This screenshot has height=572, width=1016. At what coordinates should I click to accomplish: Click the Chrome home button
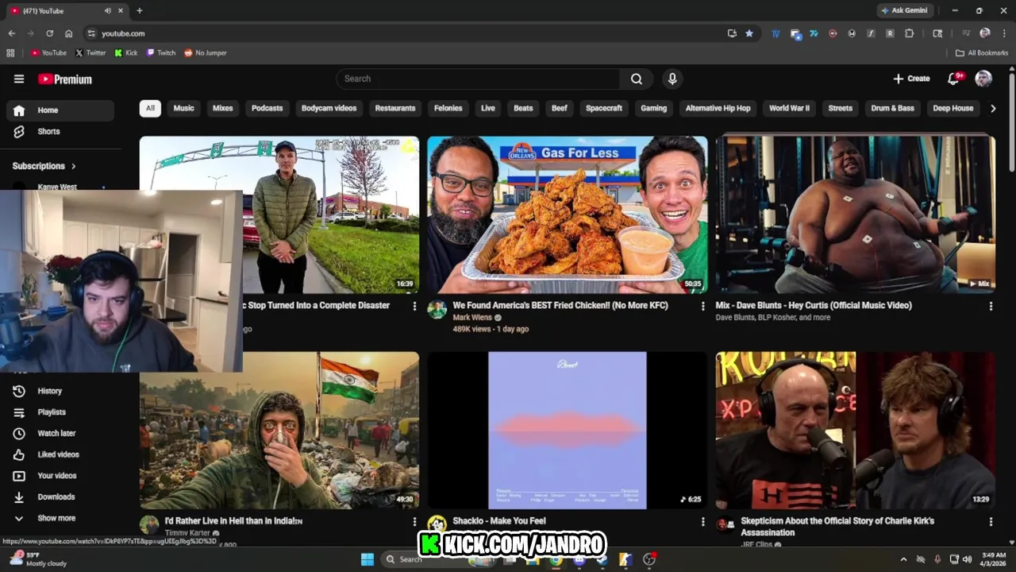tap(69, 33)
